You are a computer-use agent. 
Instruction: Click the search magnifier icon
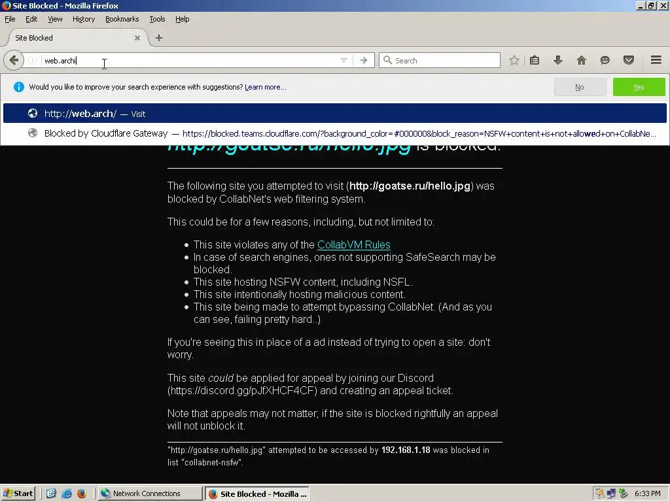(387, 60)
